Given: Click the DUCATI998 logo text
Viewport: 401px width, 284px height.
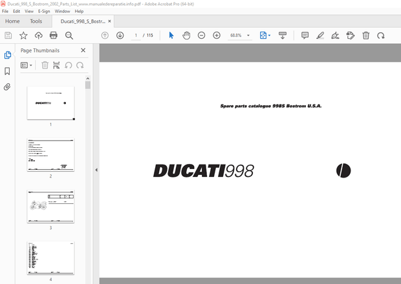Looking at the screenshot, I should click(x=204, y=170).
